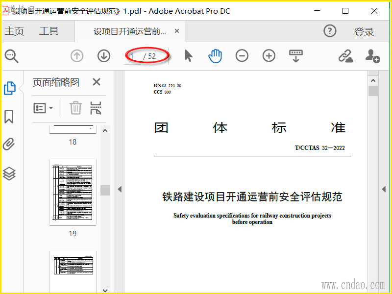Viewport: 392px width, 294px height.
Task: Select the page 19 thumbnail
Action: (73, 192)
